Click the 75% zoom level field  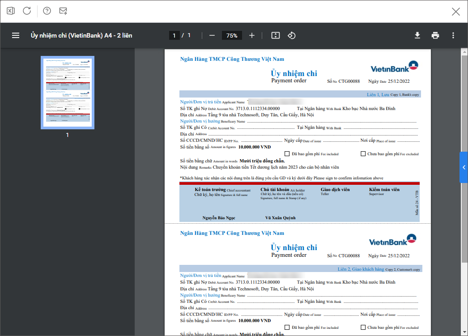click(232, 36)
